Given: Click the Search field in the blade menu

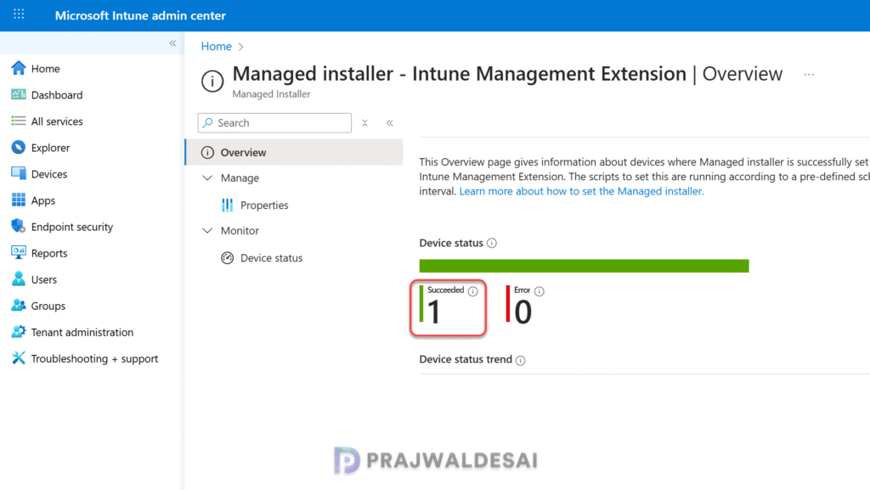Looking at the screenshot, I should [x=274, y=122].
